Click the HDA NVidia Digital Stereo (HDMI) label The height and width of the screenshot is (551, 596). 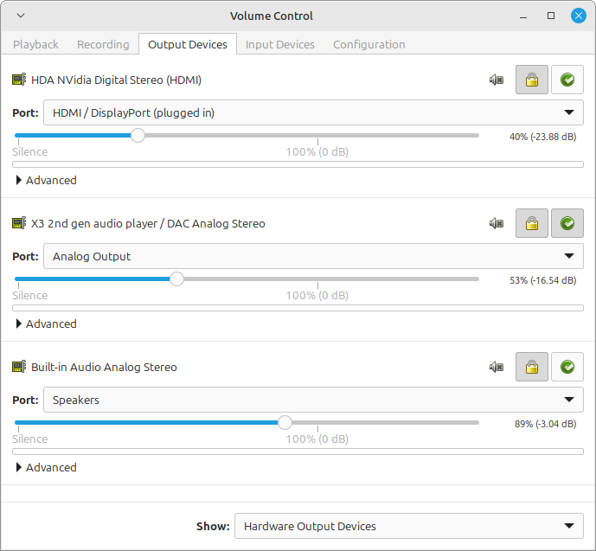tap(116, 80)
